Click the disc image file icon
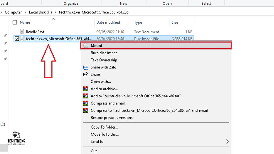 pos(22,39)
